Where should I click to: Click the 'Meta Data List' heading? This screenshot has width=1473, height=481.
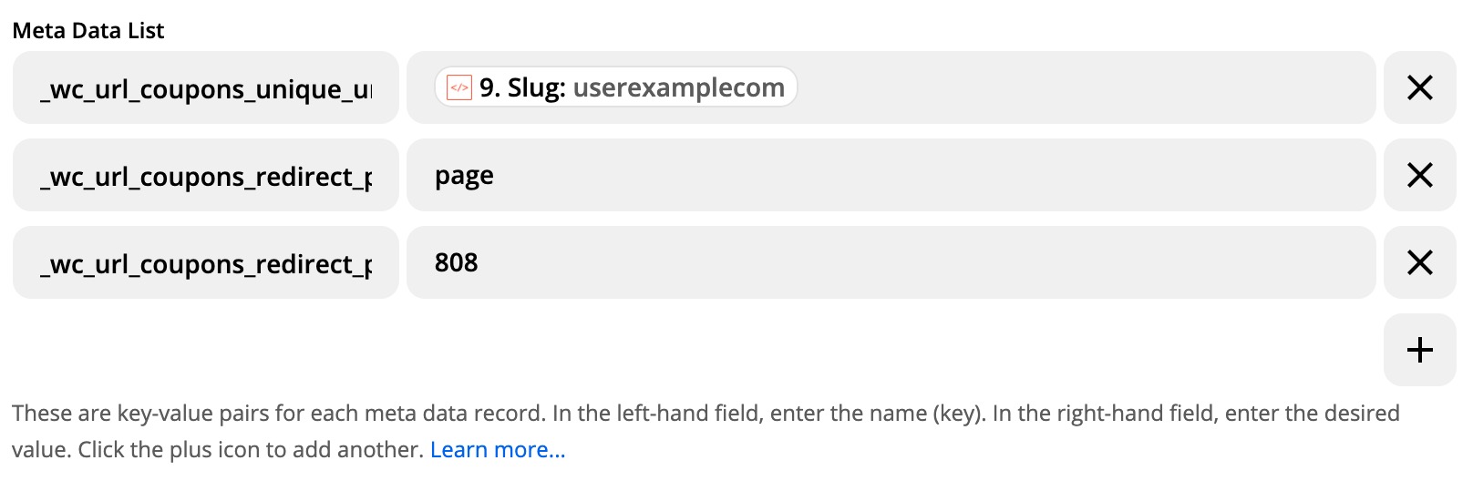[x=88, y=31]
